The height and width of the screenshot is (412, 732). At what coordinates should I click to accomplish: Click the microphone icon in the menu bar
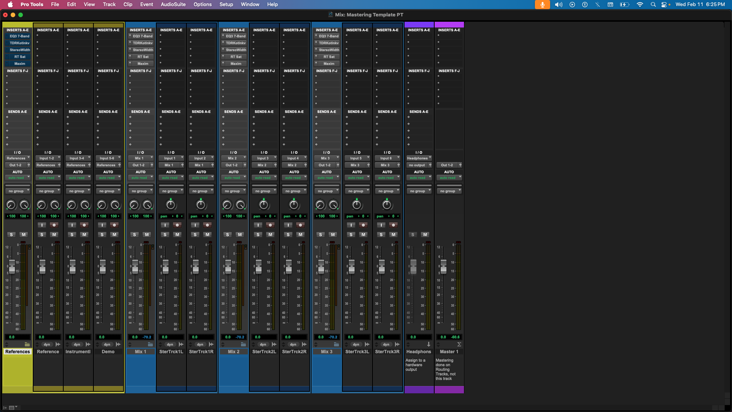coord(542,5)
